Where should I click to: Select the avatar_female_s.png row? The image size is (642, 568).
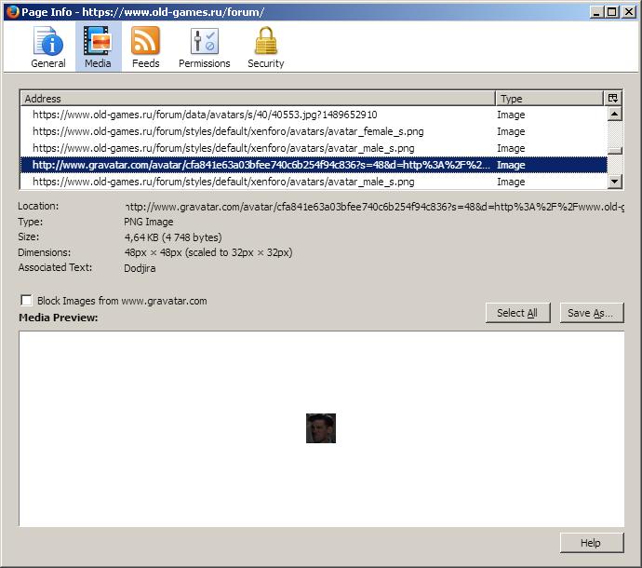click(x=314, y=131)
